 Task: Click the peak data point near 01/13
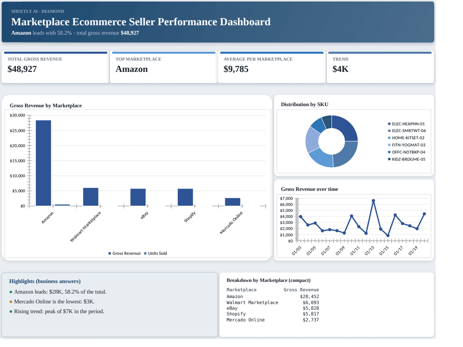[x=373, y=201]
